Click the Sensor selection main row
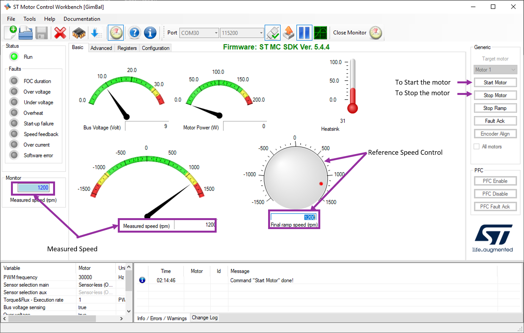 (x=64, y=285)
